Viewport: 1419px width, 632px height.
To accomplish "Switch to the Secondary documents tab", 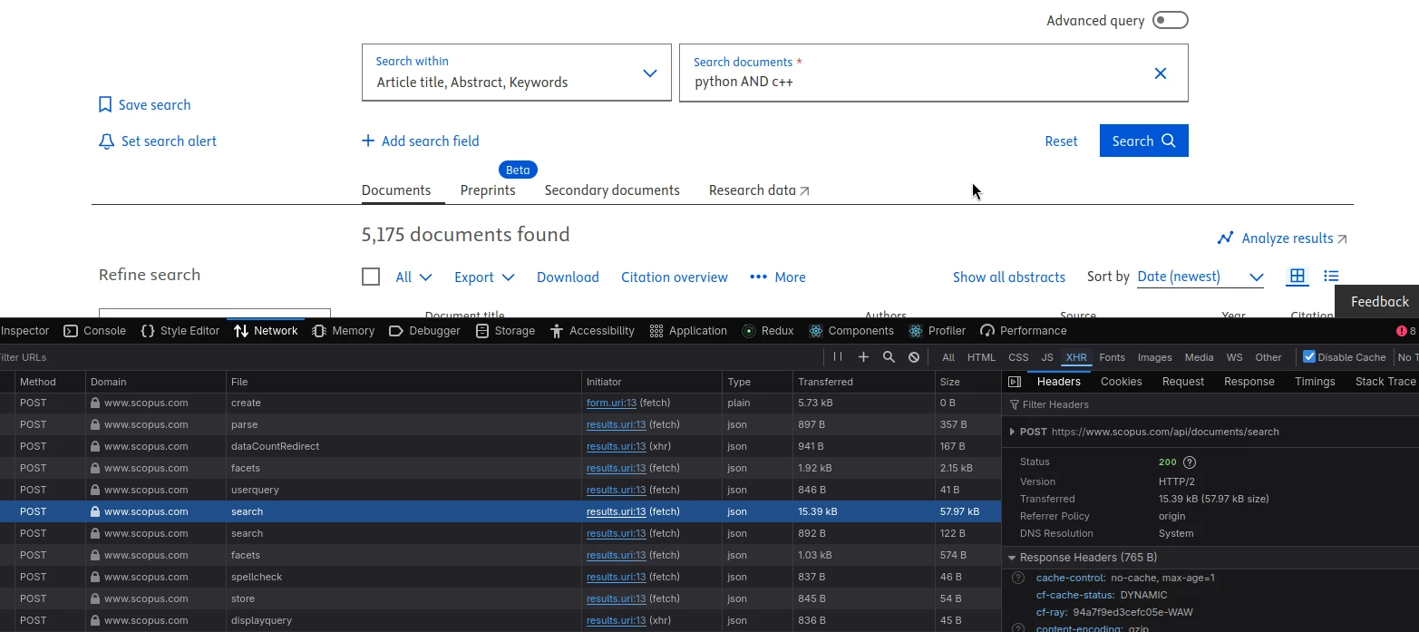I will [612, 190].
